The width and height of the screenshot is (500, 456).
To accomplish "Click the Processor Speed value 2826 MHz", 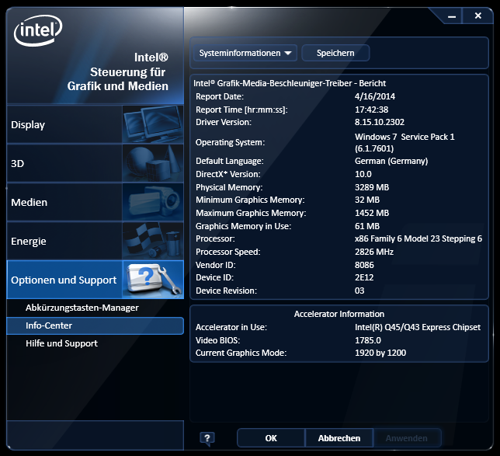I will 374,252.
